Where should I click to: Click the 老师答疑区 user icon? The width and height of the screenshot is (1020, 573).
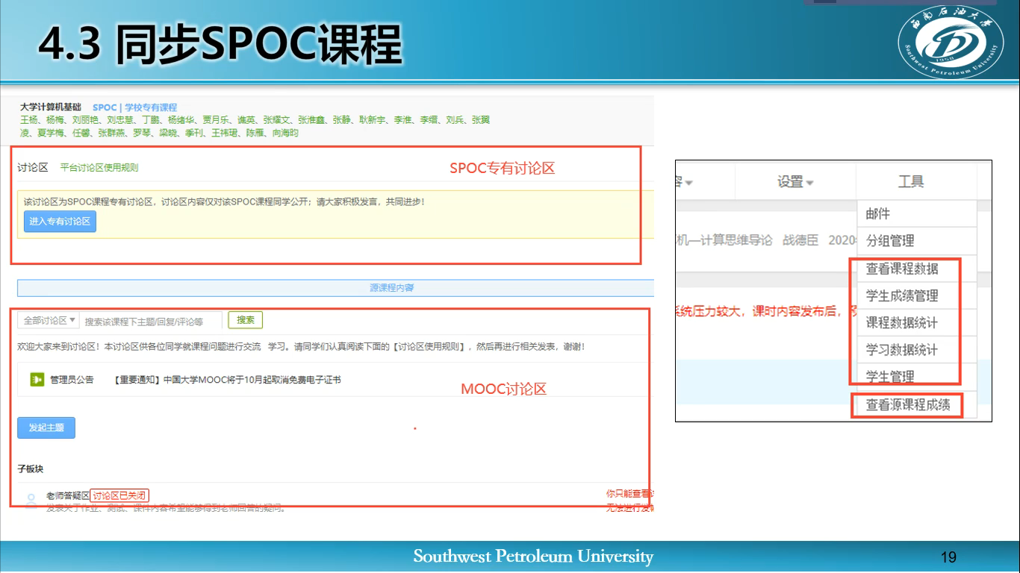point(31,499)
